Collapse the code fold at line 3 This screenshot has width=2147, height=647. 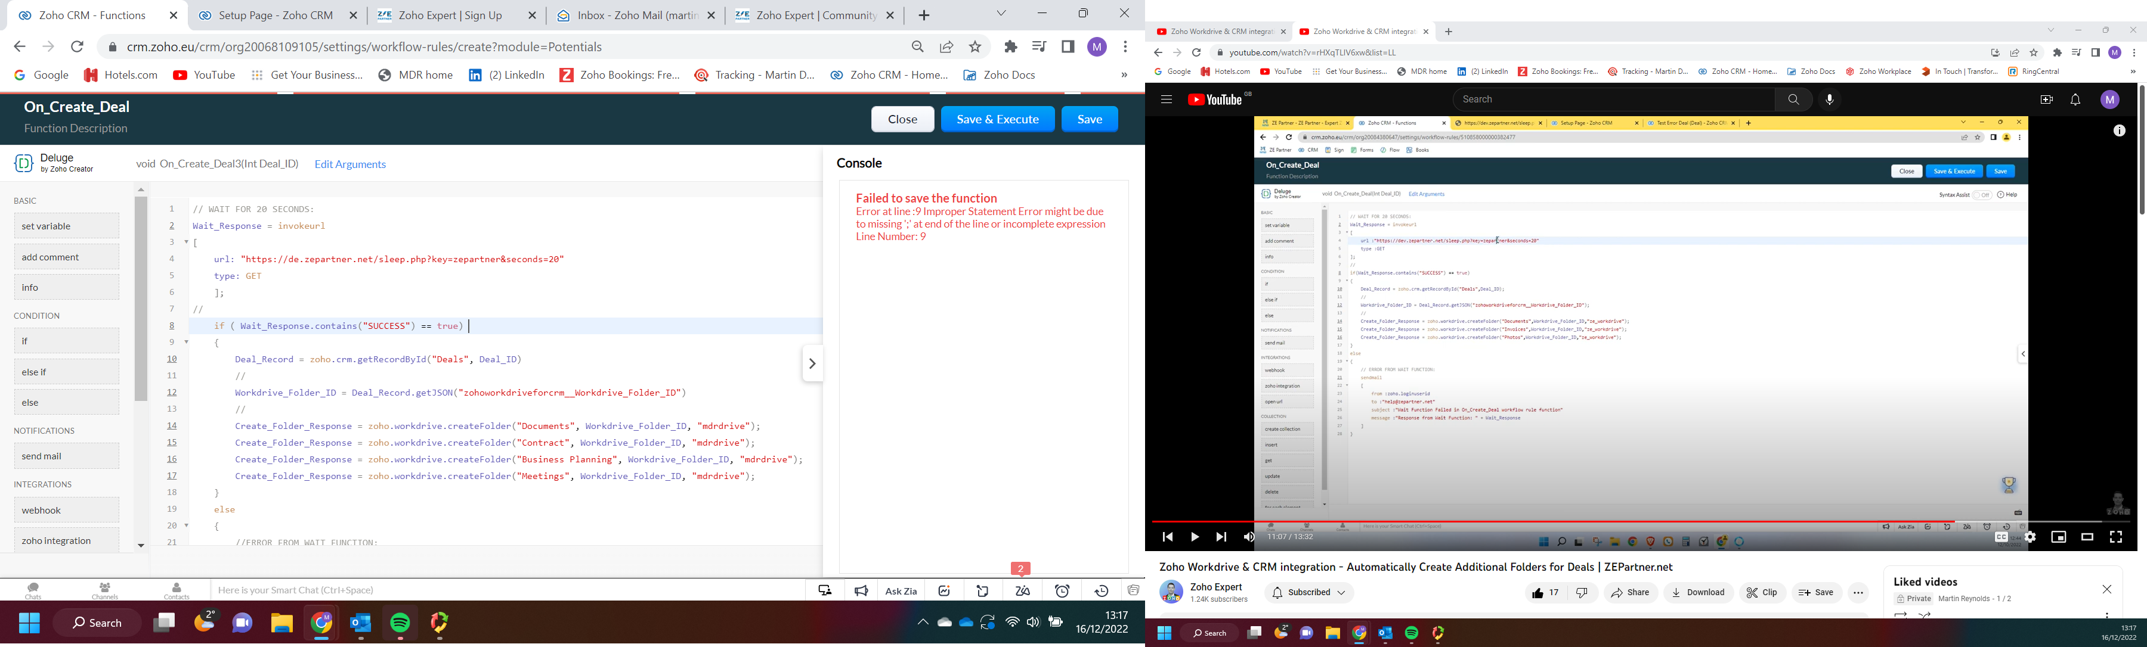[187, 242]
